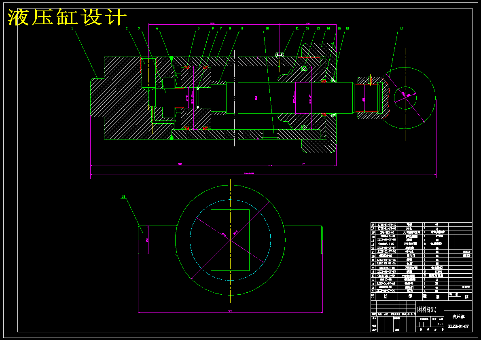Select the small inner circle of the rod eye
The width and height of the screenshot is (481, 340).
tap(405, 98)
